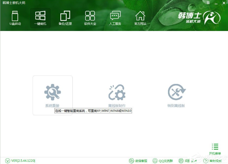The image size is (228, 164).
Task: Open the 开机菜单 boot menu
Action: pyautogui.click(x=215, y=149)
